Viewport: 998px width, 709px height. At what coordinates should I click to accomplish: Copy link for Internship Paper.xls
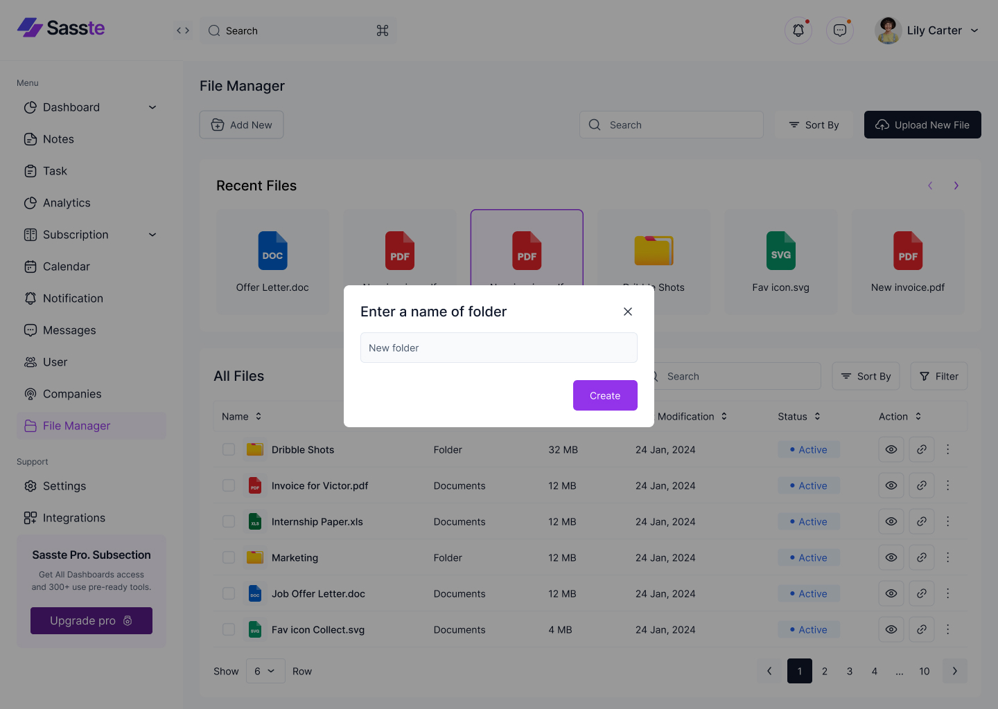922,521
